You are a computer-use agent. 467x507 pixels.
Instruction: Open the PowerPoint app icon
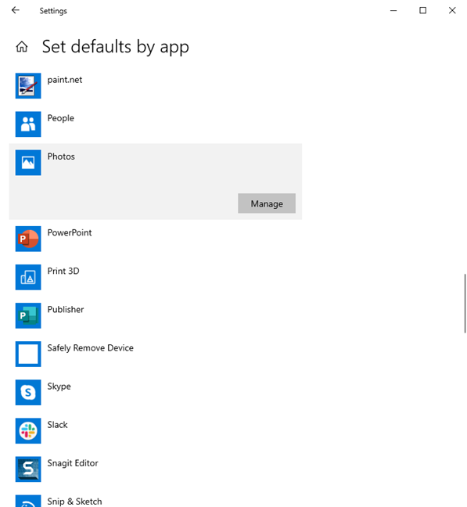(28, 239)
